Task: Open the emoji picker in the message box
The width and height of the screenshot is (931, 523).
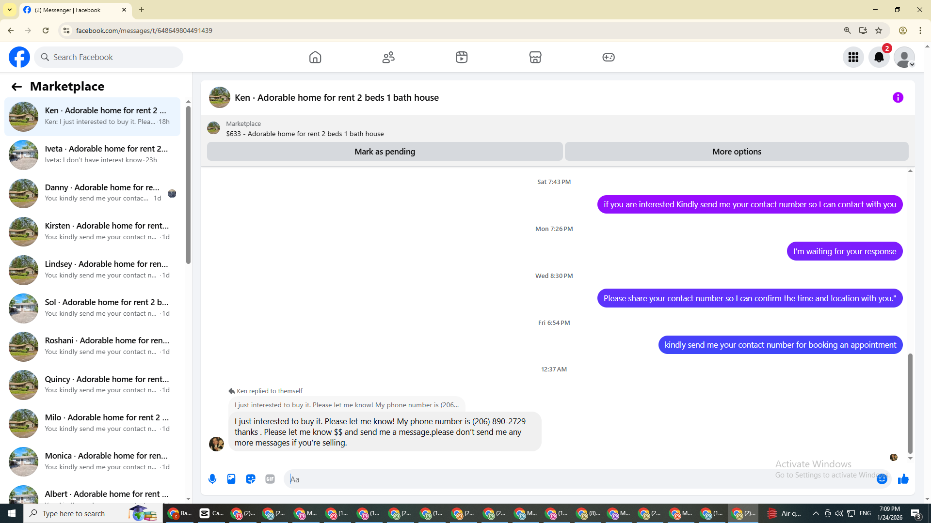Action: click(x=882, y=479)
